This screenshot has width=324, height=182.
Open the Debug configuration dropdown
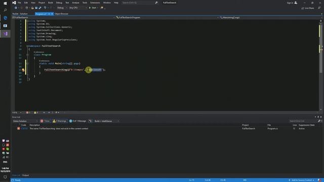(62, 8)
